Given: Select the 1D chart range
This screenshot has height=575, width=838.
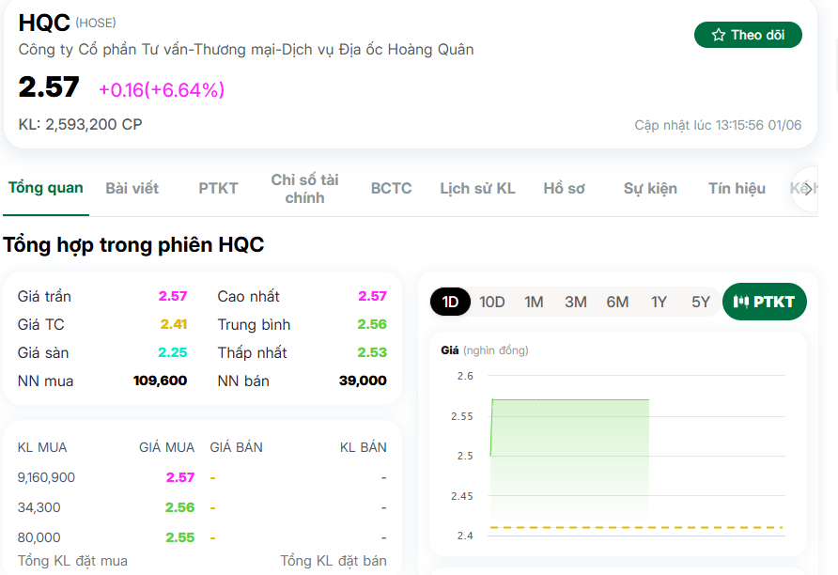Looking at the screenshot, I should pyautogui.click(x=450, y=302).
